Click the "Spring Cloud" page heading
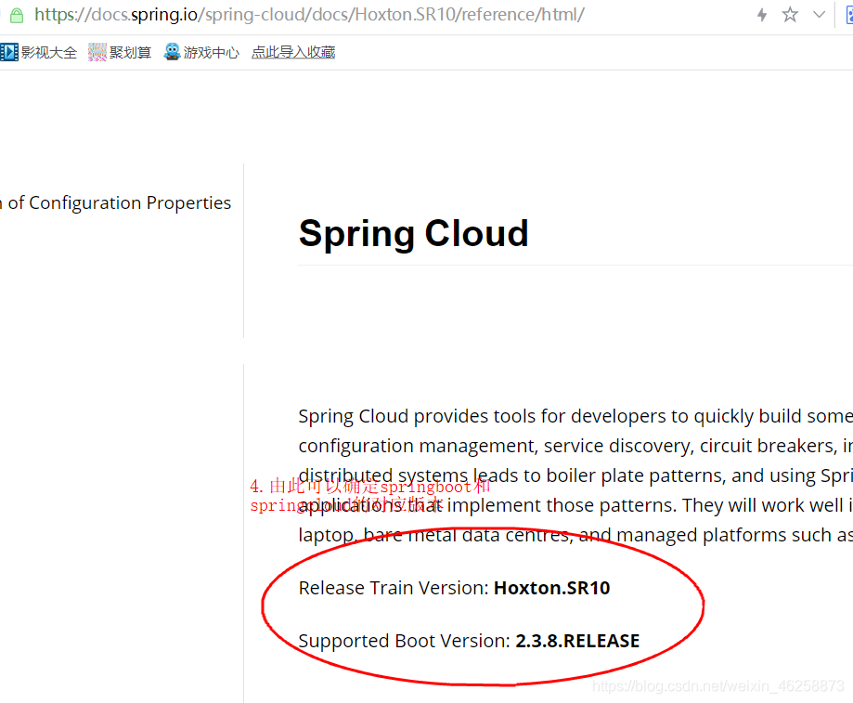 click(413, 233)
